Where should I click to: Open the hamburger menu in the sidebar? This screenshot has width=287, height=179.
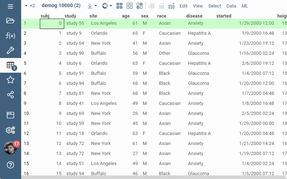(x=10, y=6)
